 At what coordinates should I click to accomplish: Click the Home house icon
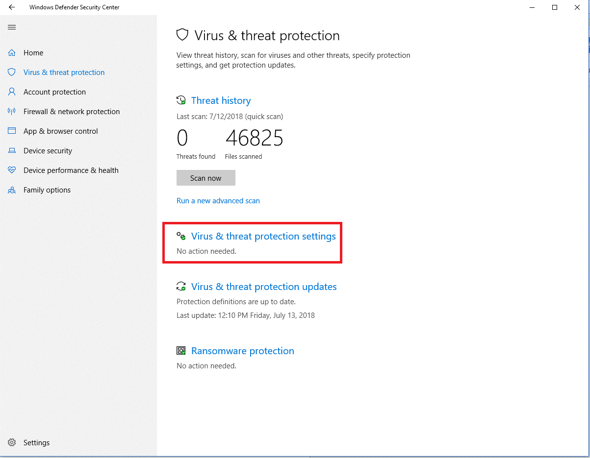pyautogui.click(x=12, y=53)
